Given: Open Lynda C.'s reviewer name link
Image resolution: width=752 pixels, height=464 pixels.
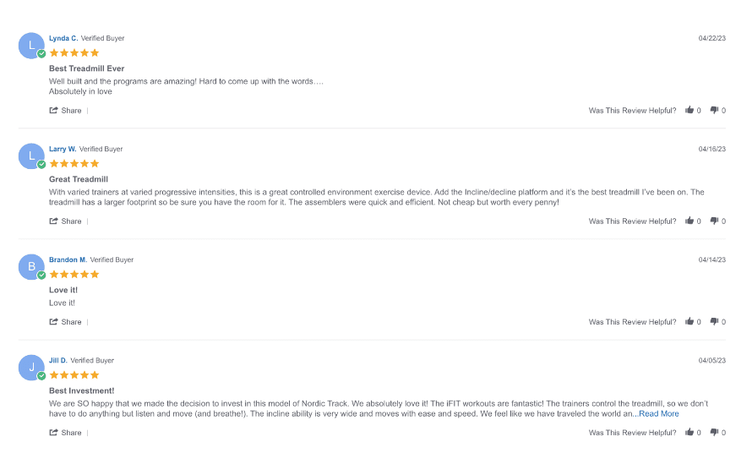Looking at the screenshot, I should pos(63,38).
